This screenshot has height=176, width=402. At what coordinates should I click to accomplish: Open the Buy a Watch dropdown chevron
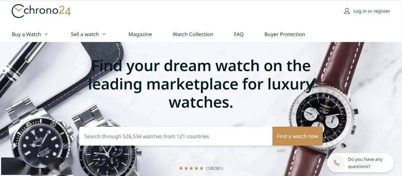click(46, 34)
